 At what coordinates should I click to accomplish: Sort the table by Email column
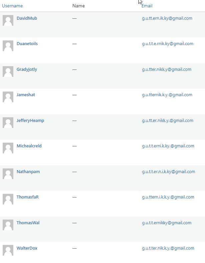[x=147, y=6]
